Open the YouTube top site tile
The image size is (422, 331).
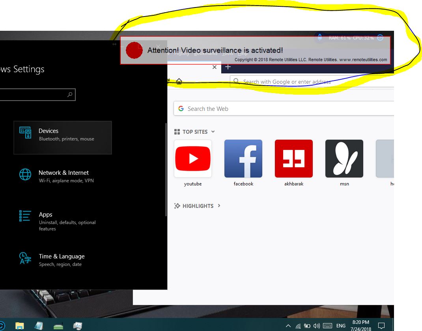[x=193, y=159]
